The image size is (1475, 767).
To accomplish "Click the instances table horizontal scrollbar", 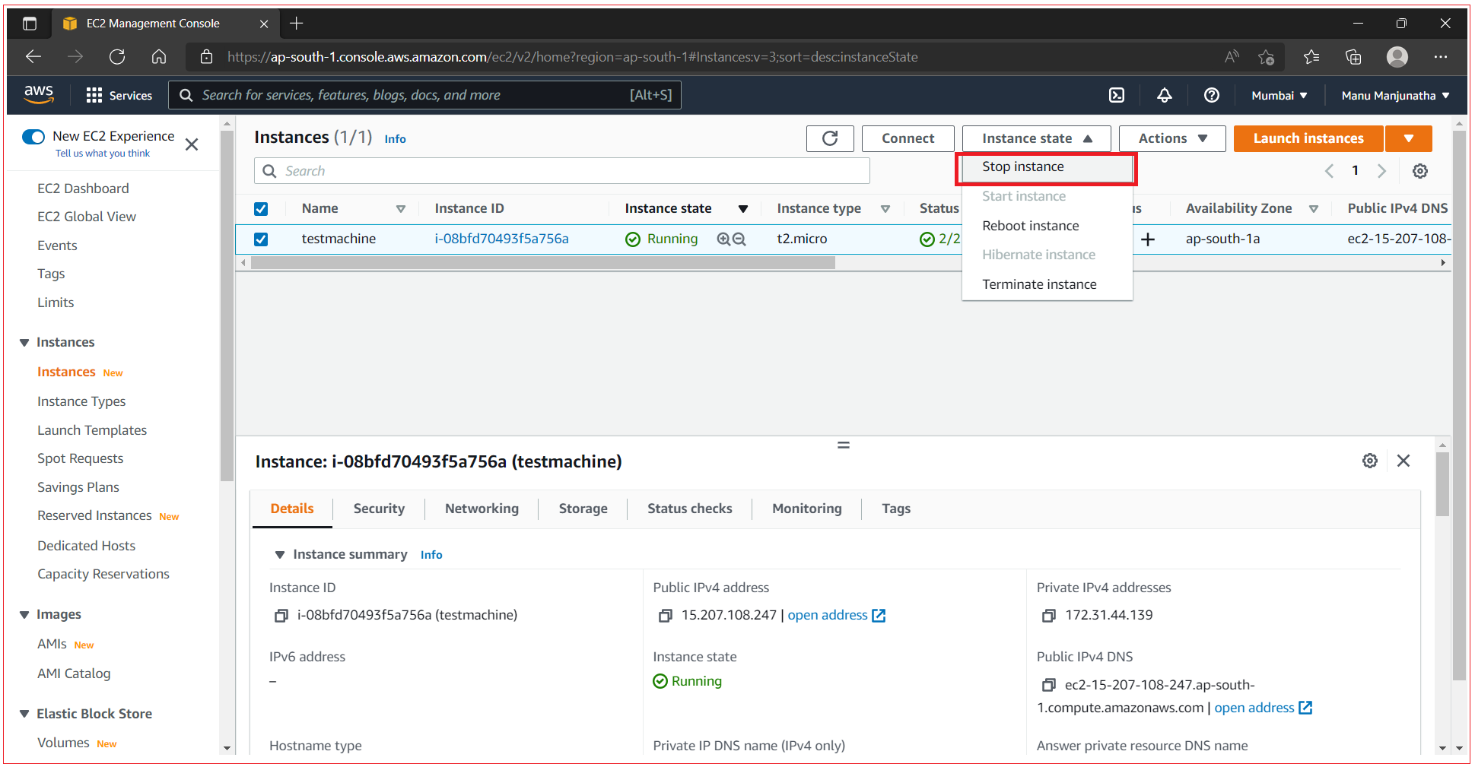I will point(542,263).
